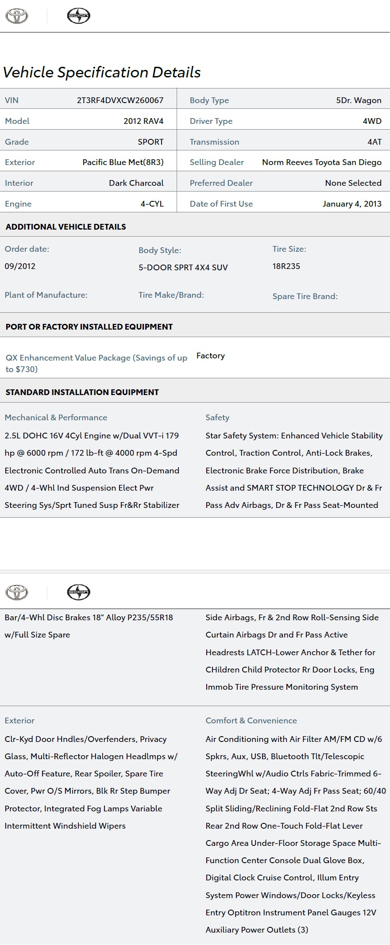
Task: Click the Interior value 'Dark Charcoal'
Action: coord(136,183)
